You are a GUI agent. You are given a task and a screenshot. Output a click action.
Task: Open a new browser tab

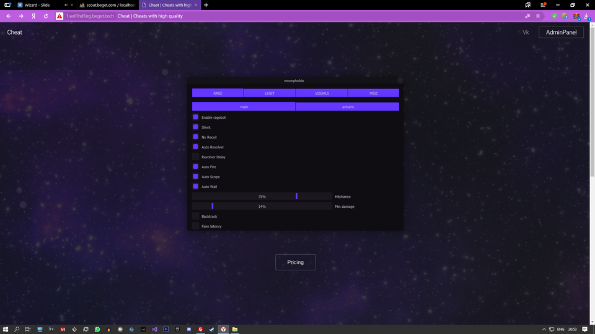point(206,5)
